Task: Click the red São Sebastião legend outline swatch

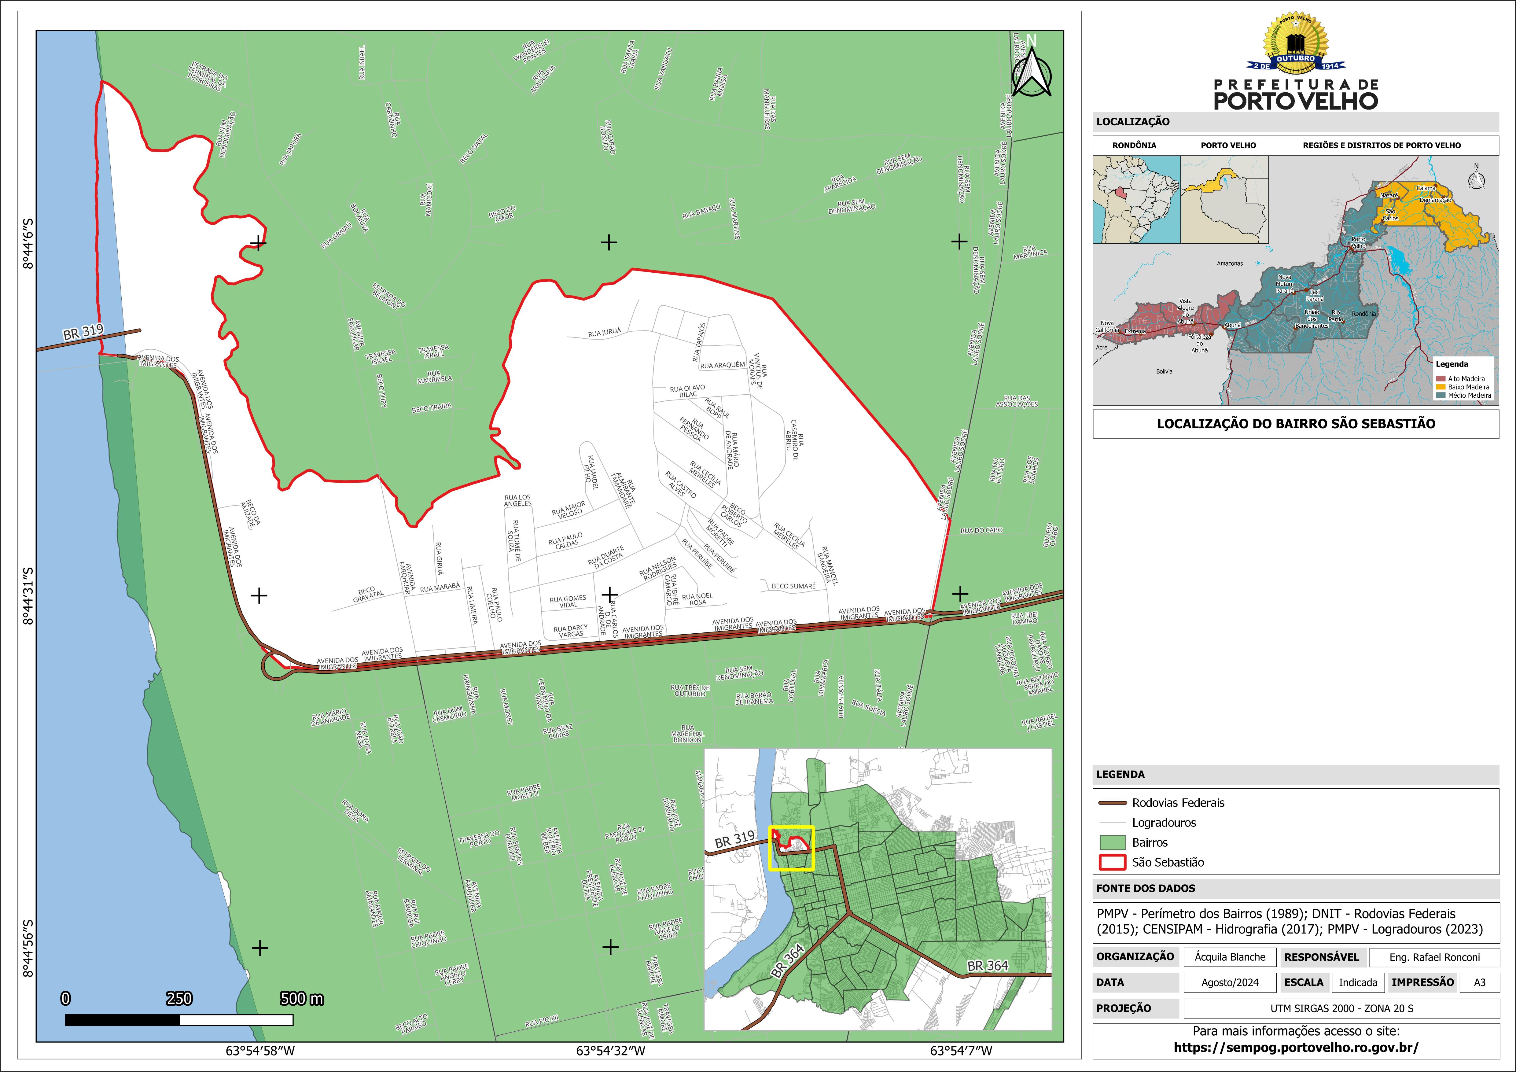Action: click(x=1112, y=863)
